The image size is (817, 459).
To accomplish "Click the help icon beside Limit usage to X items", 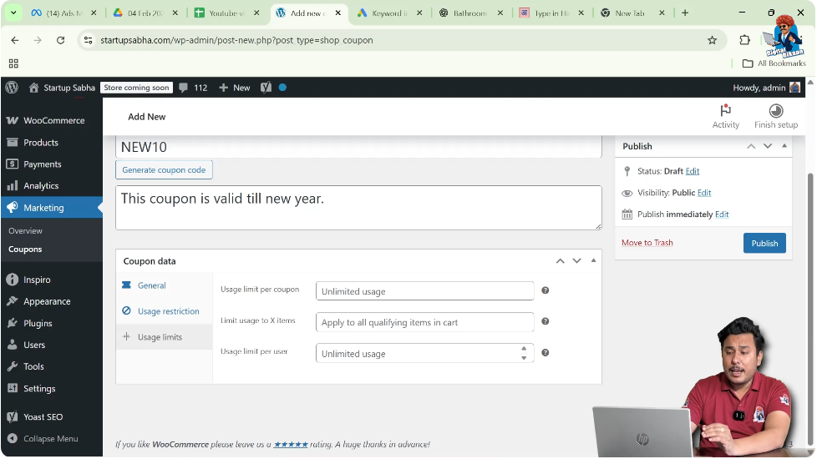I will coord(545,321).
